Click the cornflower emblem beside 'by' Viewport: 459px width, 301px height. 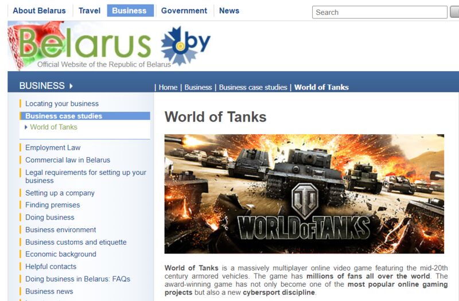point(178,46)
